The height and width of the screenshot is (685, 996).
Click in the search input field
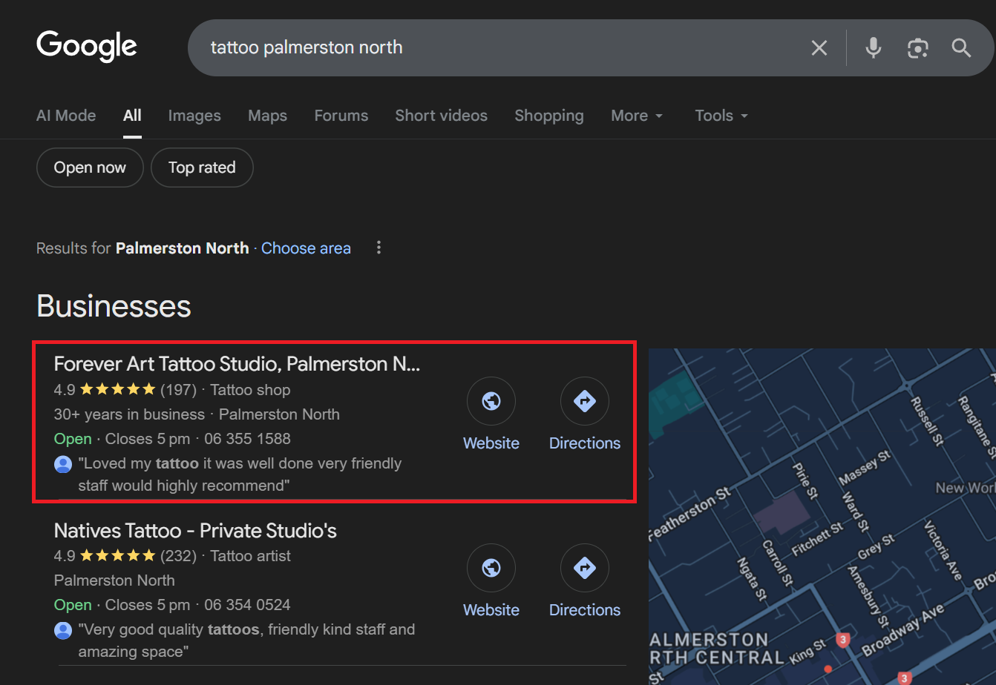pyautogui.click(x=490, y=48)
